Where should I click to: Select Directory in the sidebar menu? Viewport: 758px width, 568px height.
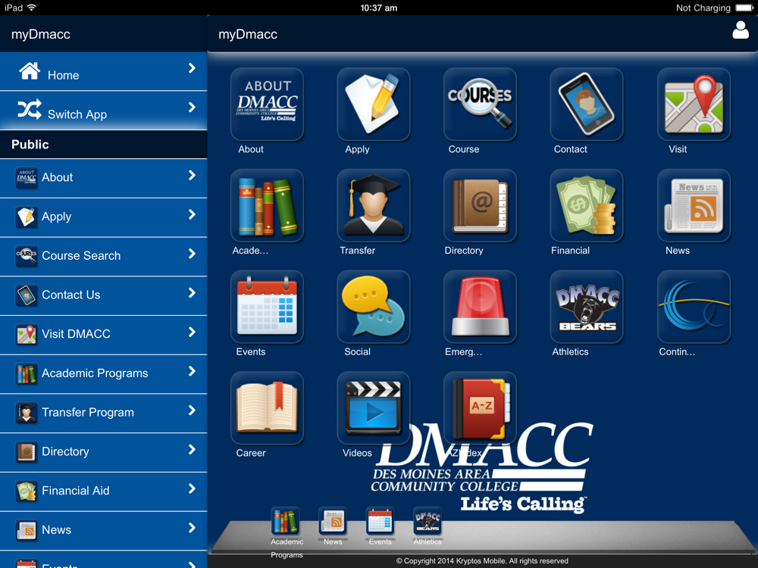click(103, 453)
